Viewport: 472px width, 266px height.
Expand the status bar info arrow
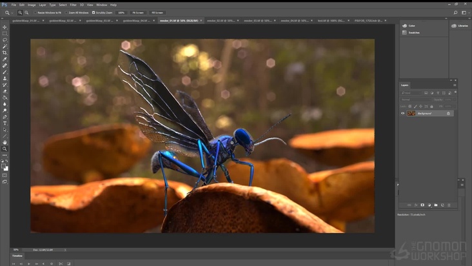pyautogui.click(x=65, y=250)
